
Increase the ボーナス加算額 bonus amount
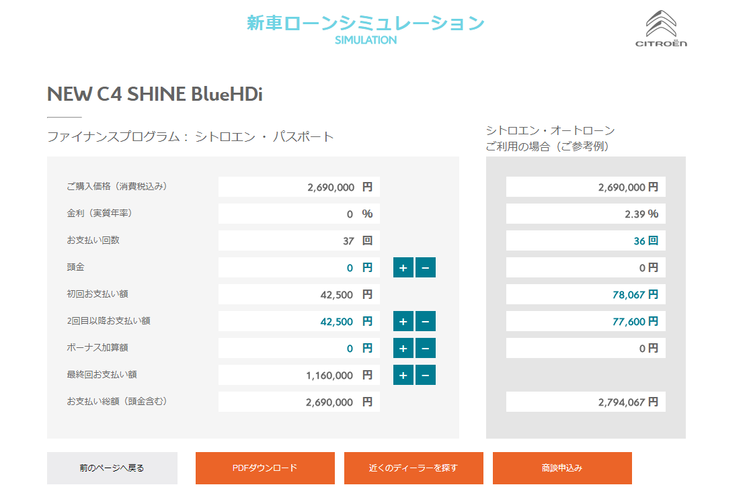403,348
